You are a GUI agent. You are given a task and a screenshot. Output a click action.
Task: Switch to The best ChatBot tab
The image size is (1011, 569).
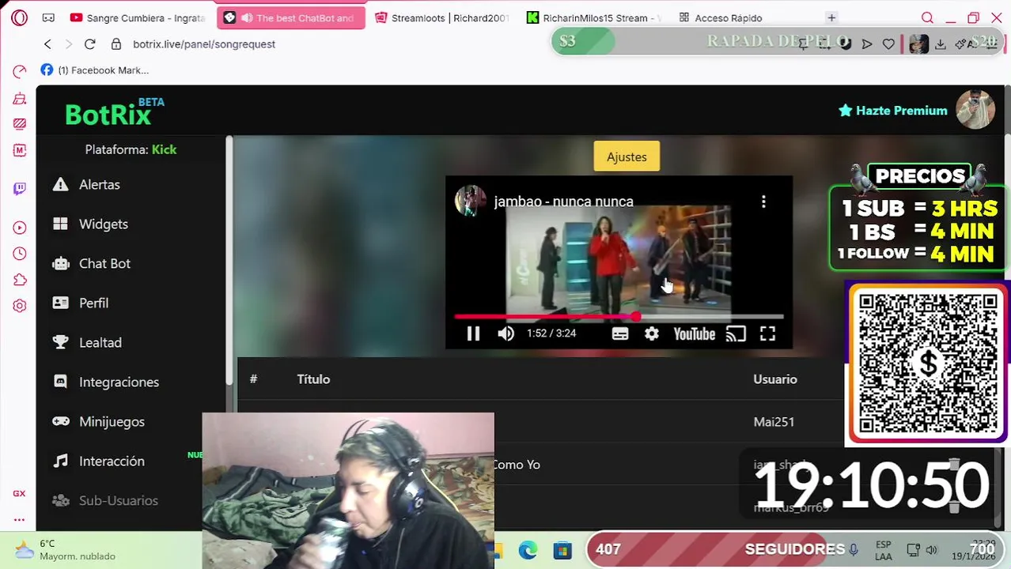click(x=291, y=17)
